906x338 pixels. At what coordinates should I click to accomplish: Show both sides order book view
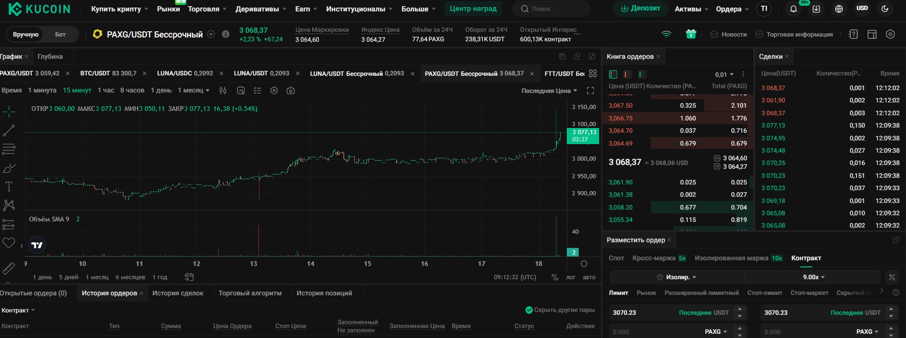(x=613, y=74)
